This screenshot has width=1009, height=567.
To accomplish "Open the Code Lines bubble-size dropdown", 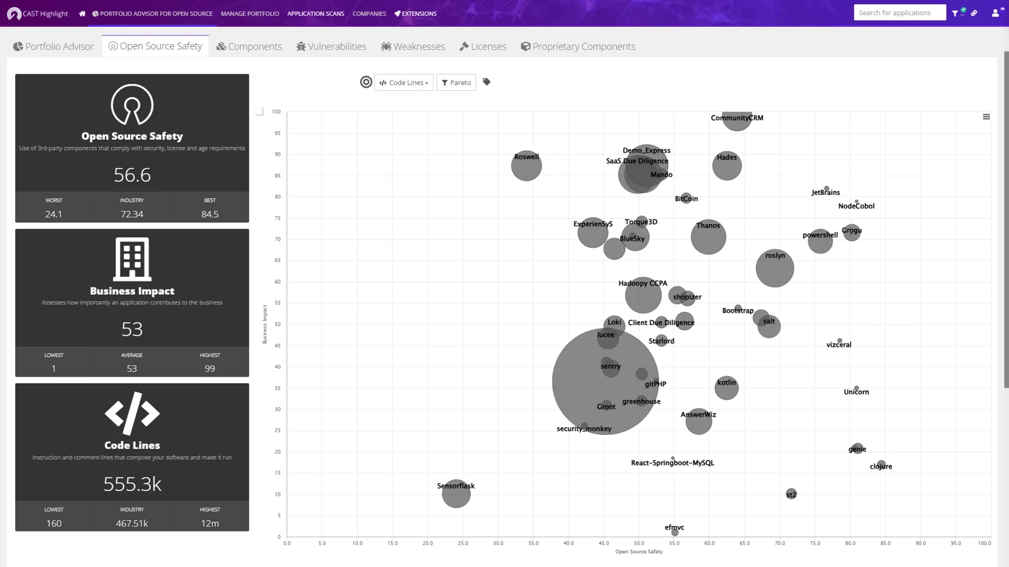I will coord(403,82).
